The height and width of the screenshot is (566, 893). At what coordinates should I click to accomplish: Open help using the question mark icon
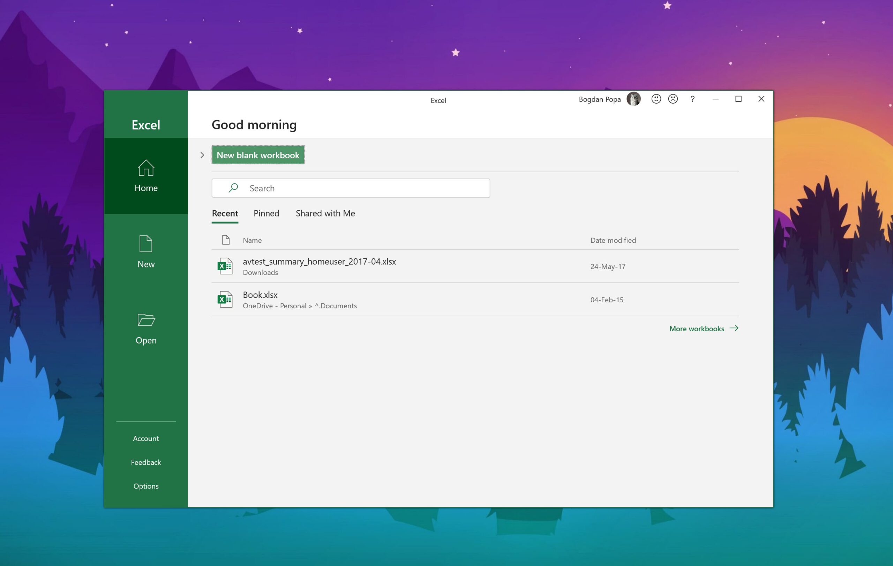tap(692, 99)
